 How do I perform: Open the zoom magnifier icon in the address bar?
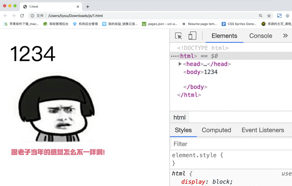coord(261,16)
